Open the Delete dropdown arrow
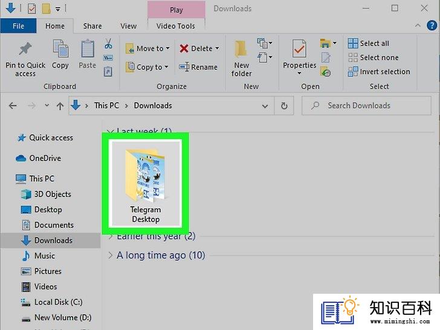Viewport: 440px width, 330px height. 217,48
